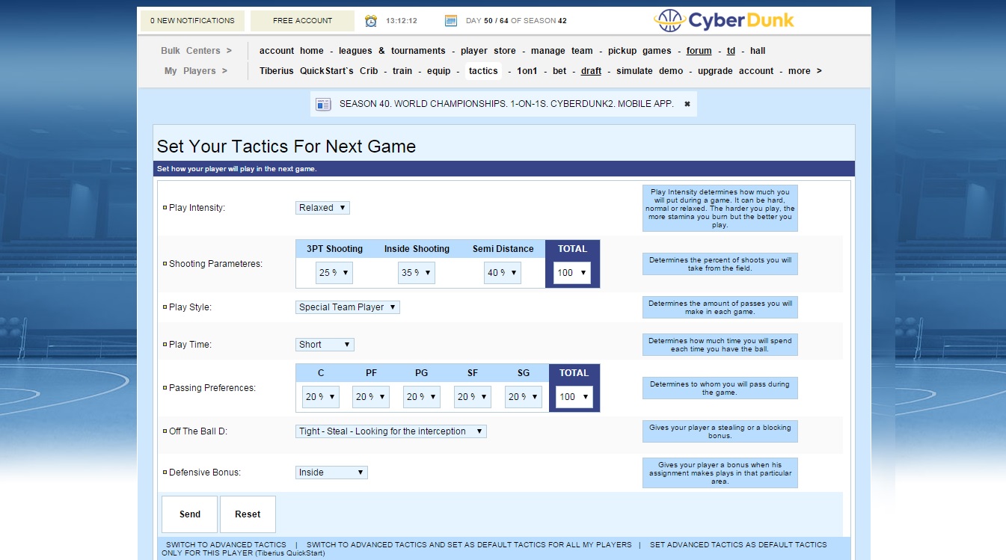Viewport: 1006px width, 560px height.
Task: Click Switch to Advanced Tactics link
Action: pos(226,545)
